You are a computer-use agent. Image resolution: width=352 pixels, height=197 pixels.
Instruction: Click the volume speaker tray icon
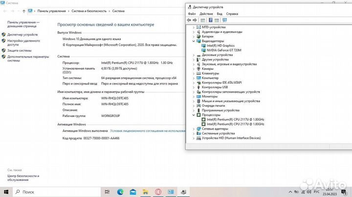coord(309,192)
